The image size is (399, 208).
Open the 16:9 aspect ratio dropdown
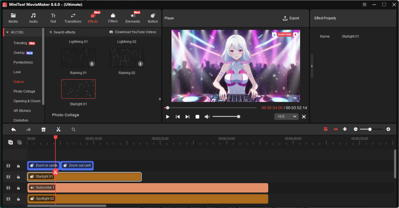[286, 117]
